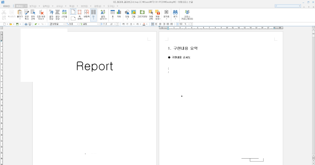315x165 pixels.
Task: Open Office Communicator (오피스 커뮤니케이터) icon
Action: 187,12
